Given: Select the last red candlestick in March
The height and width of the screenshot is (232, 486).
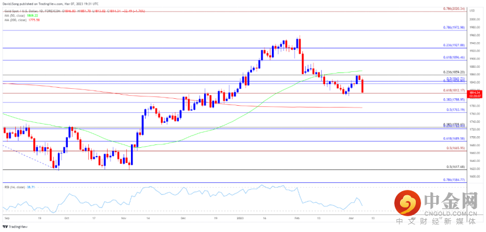Looking at the screenshot, I should coord(363,86).
